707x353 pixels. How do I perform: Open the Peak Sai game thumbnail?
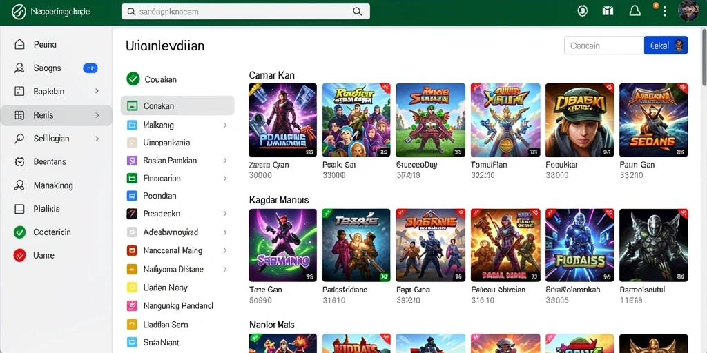356,120
